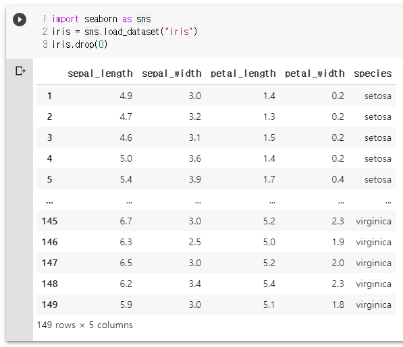Click the output toggle icon beside table
Screen dimensions: 403x347
point(20,71)
